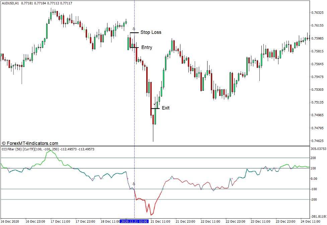This screenshot has width=327, height=225.
Task: Click the lowest red trough of CCI line
Action: pyautogui.click(x=151, y=215)
